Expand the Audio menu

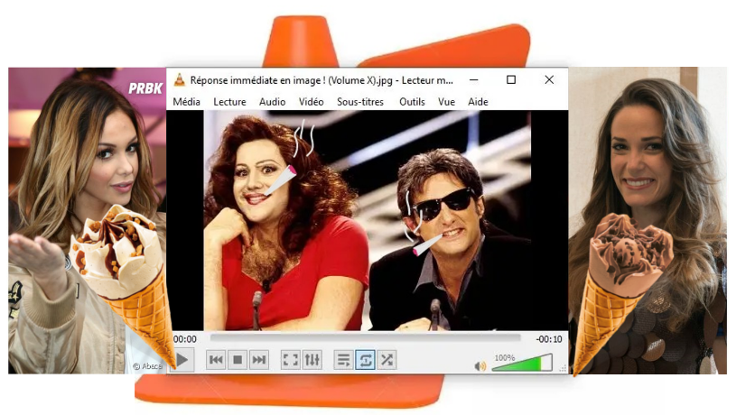(272, 102)
